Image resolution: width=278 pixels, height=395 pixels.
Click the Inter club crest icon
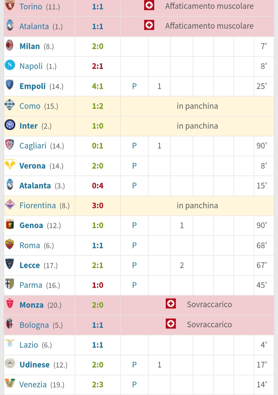10,125
